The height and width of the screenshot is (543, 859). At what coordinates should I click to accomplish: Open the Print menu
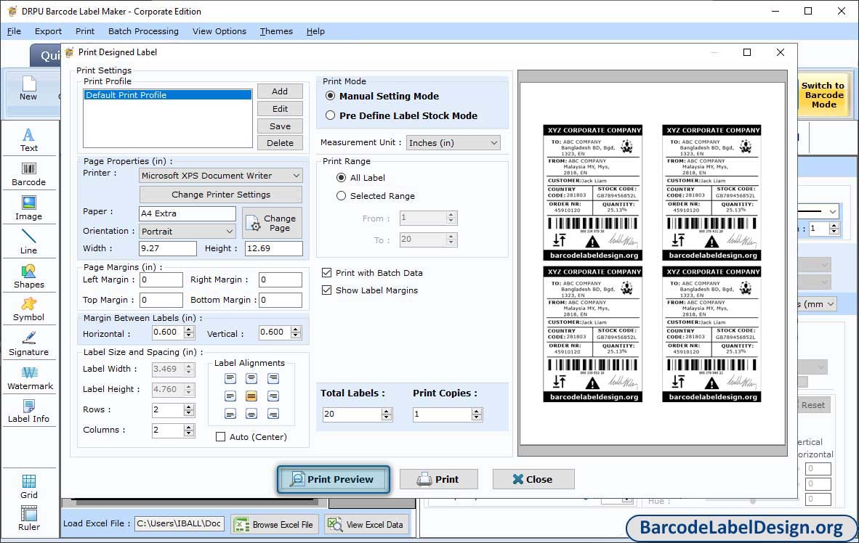pyautogui.click(x=85, y=31)
